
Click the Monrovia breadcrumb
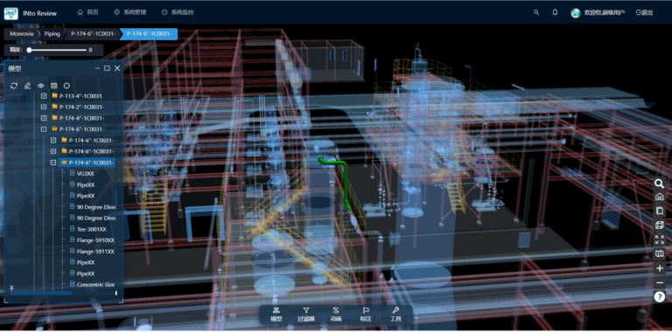tap(21, 34)
